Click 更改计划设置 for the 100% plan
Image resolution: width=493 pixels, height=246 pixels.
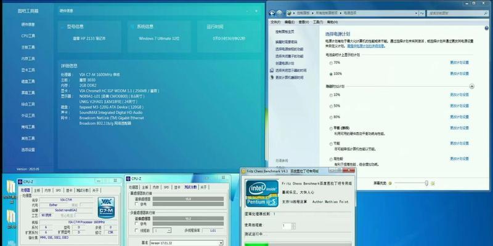point(459,74)
